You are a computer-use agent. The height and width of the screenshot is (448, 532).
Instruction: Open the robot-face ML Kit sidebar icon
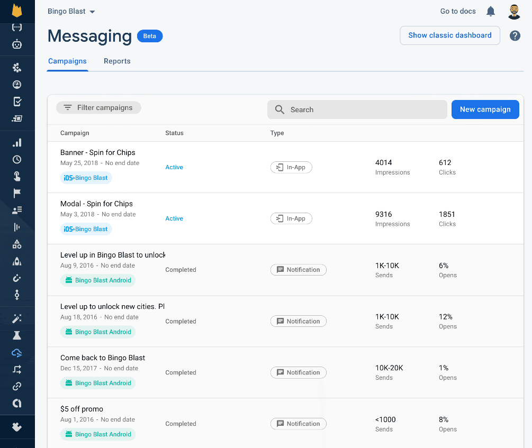click(x=17, y=44)
